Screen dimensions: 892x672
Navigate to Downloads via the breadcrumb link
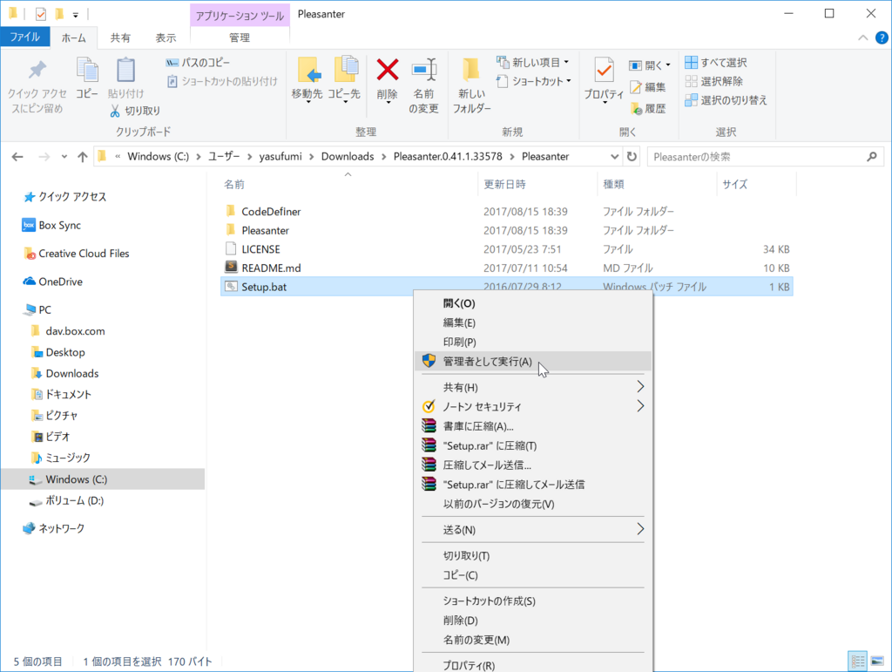(x=347, y=156)
